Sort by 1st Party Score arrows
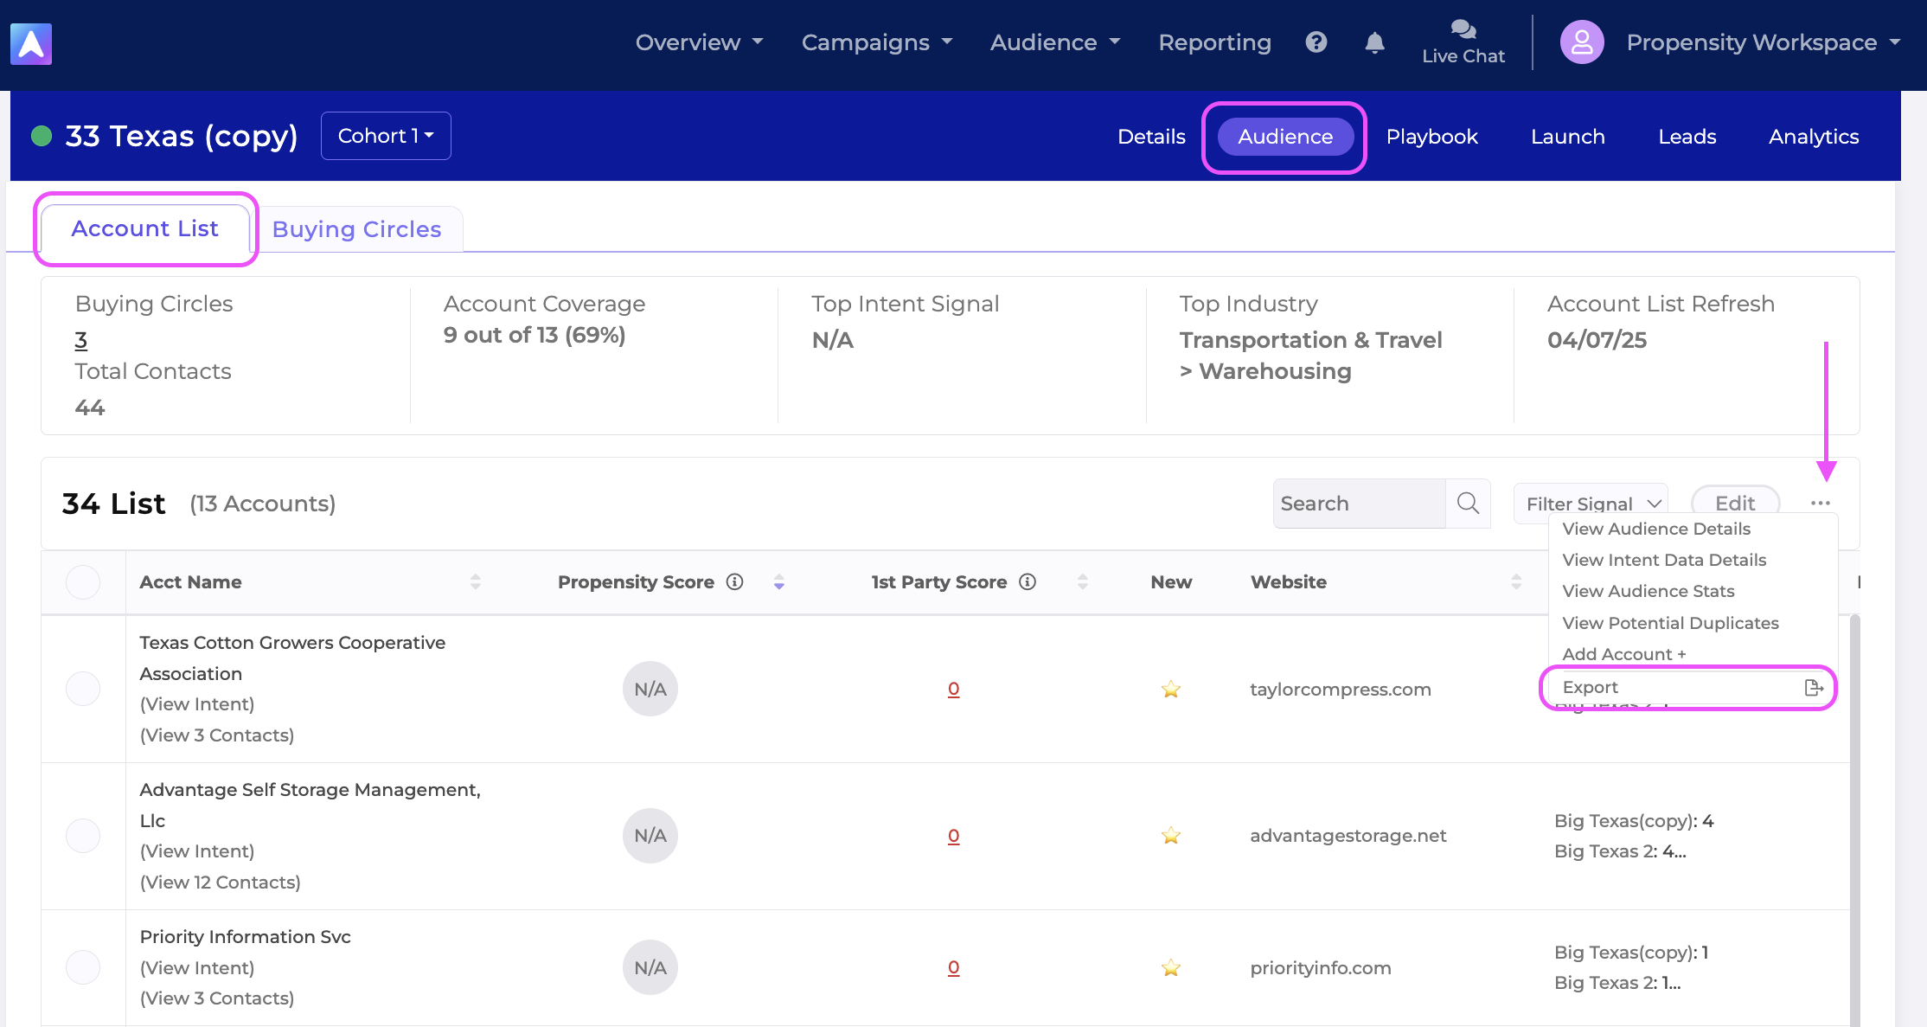This screenshot has height=1027, width=1927. coord(1082,581)
